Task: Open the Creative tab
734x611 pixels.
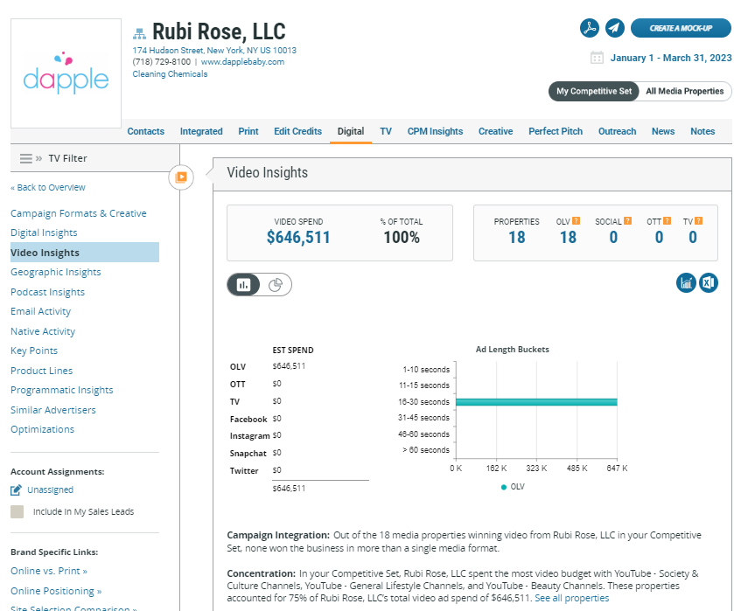Action: click(495, 131)
